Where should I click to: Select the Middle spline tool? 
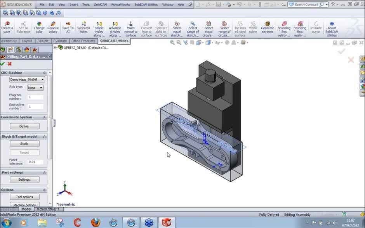252,27
